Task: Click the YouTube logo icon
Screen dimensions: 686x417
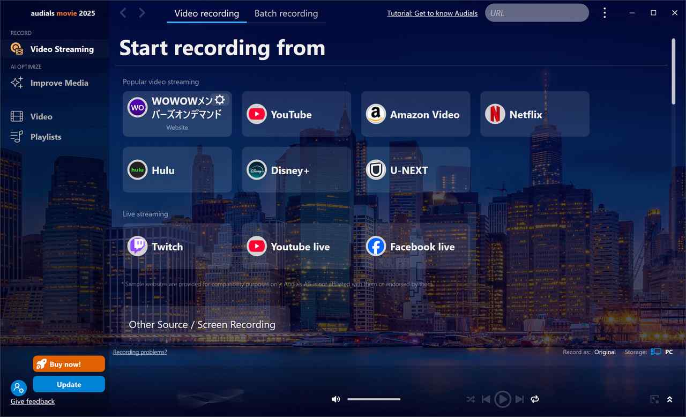Action: (x=257, y=114)
